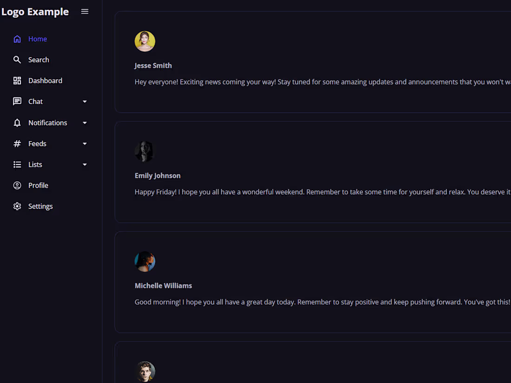Click Jesse Smith's name

coord(153,65)
